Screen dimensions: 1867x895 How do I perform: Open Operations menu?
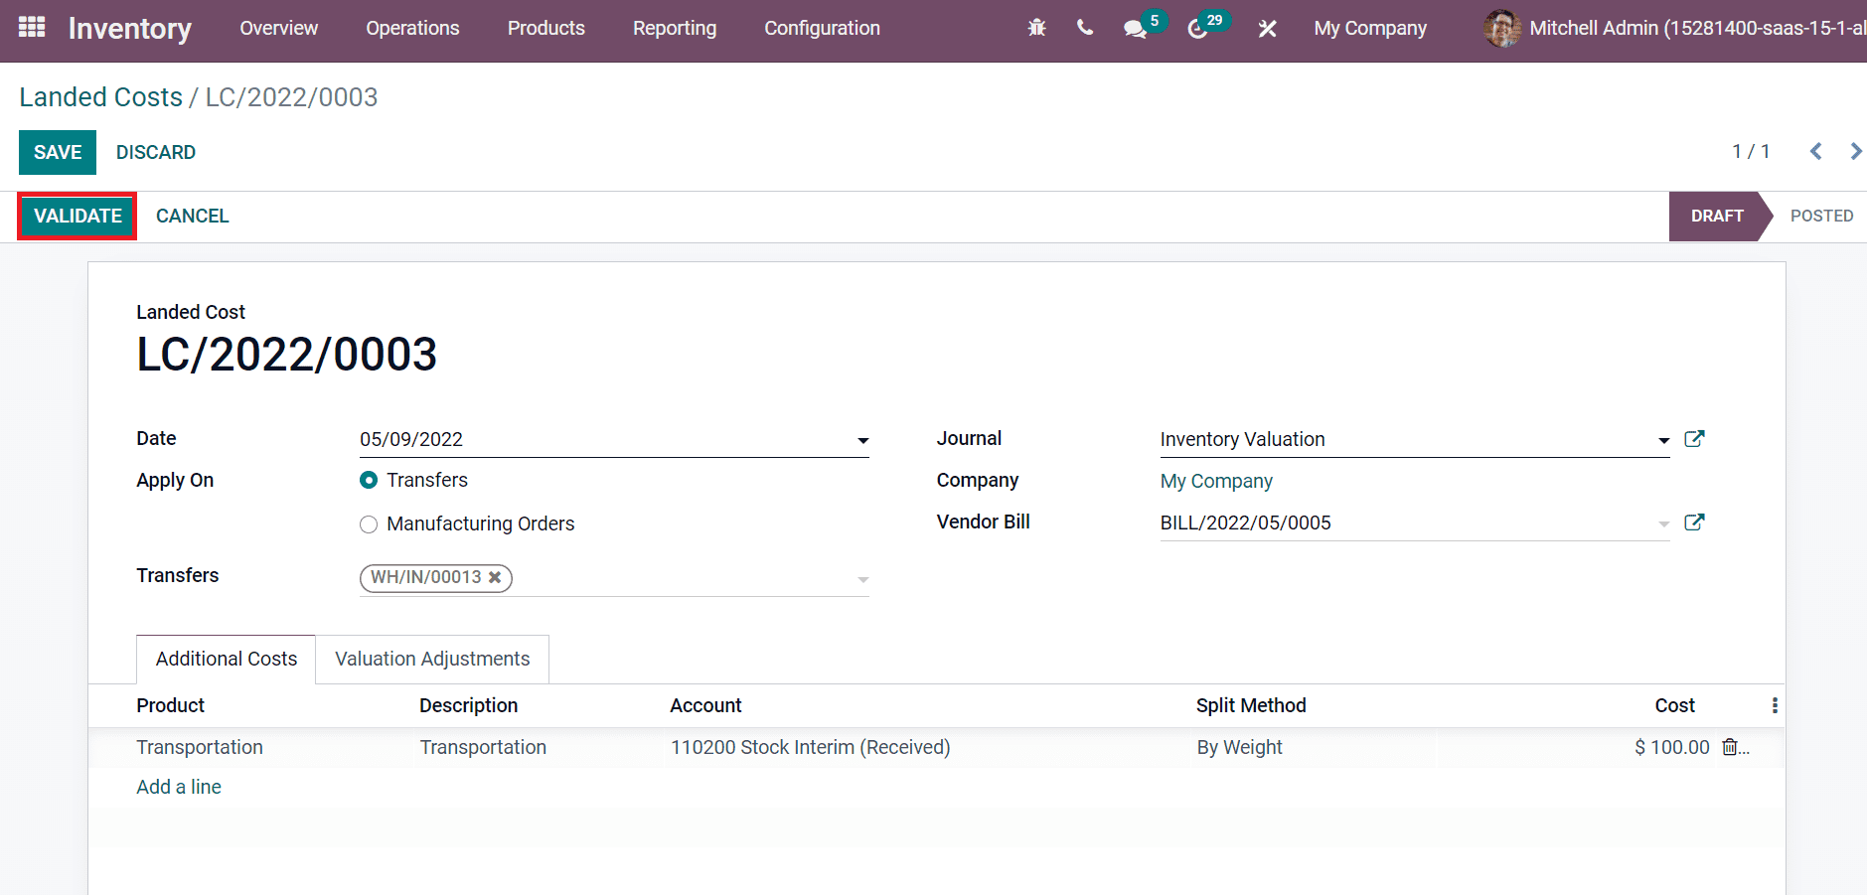412,28
